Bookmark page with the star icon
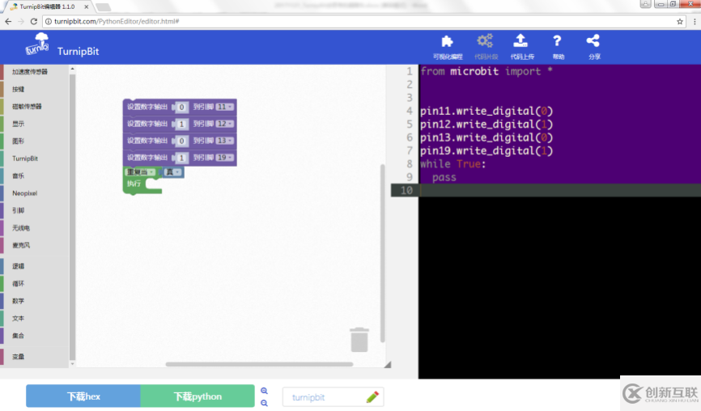Image resolution: width=701 pixels, height=411 pixels. click(680, 22)
